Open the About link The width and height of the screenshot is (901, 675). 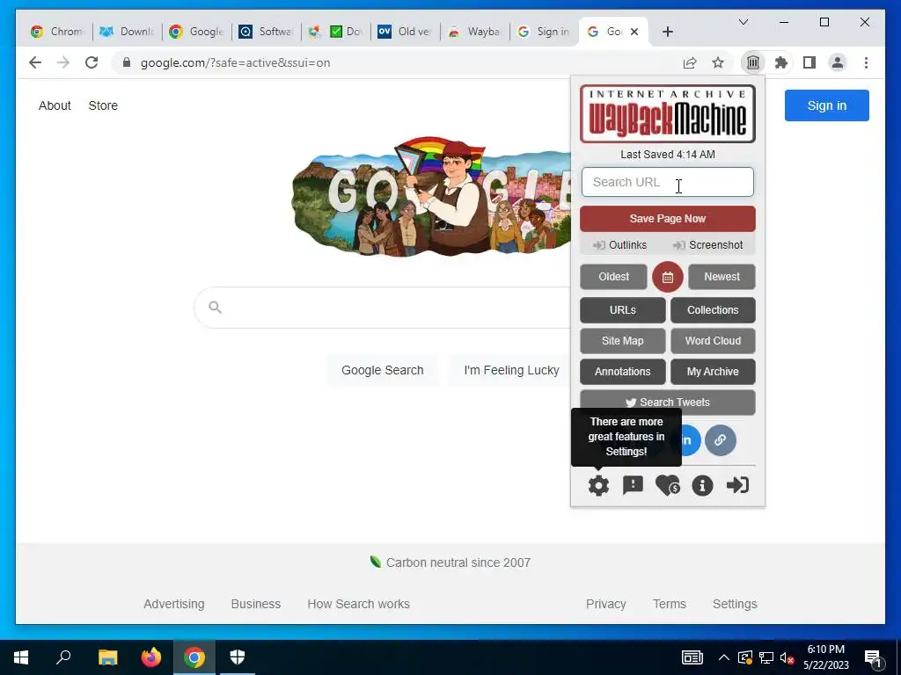[55, 105]
